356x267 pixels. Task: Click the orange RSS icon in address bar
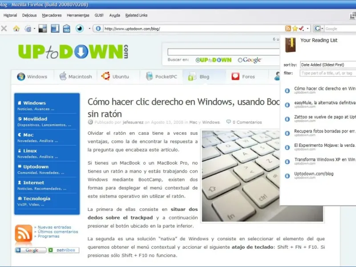[288, 28]
